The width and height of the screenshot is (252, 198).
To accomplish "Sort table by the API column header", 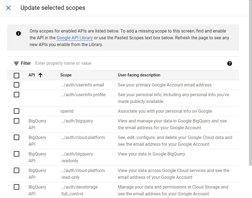I will click(x=32, y=75).
